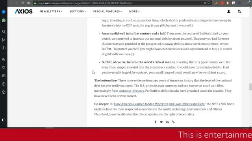Image resolution: width=252 pixels, height=141 pixels.
Task: Go back to the previous page
Action: (x=11, y=3)
